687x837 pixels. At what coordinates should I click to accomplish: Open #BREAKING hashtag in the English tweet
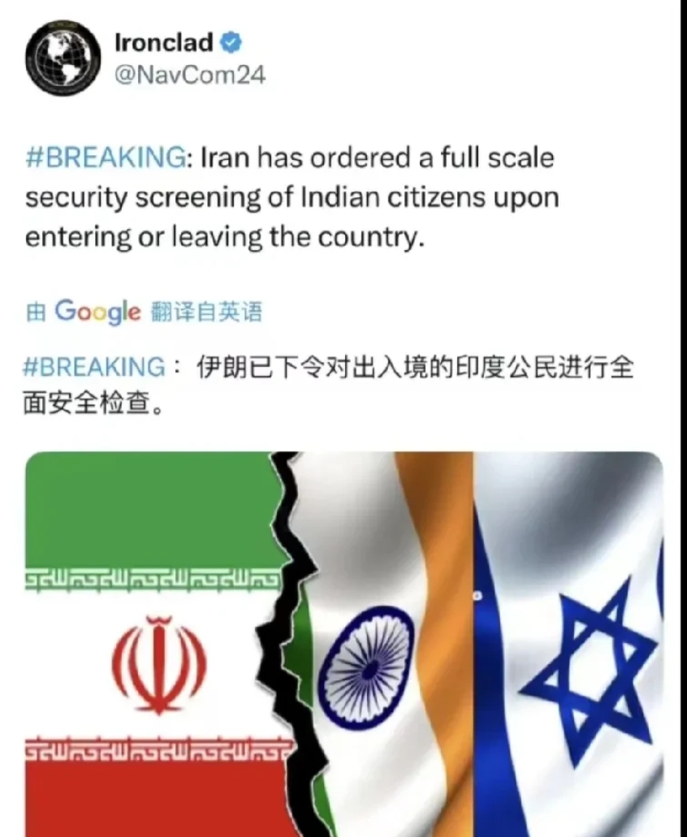coord(106,158)
